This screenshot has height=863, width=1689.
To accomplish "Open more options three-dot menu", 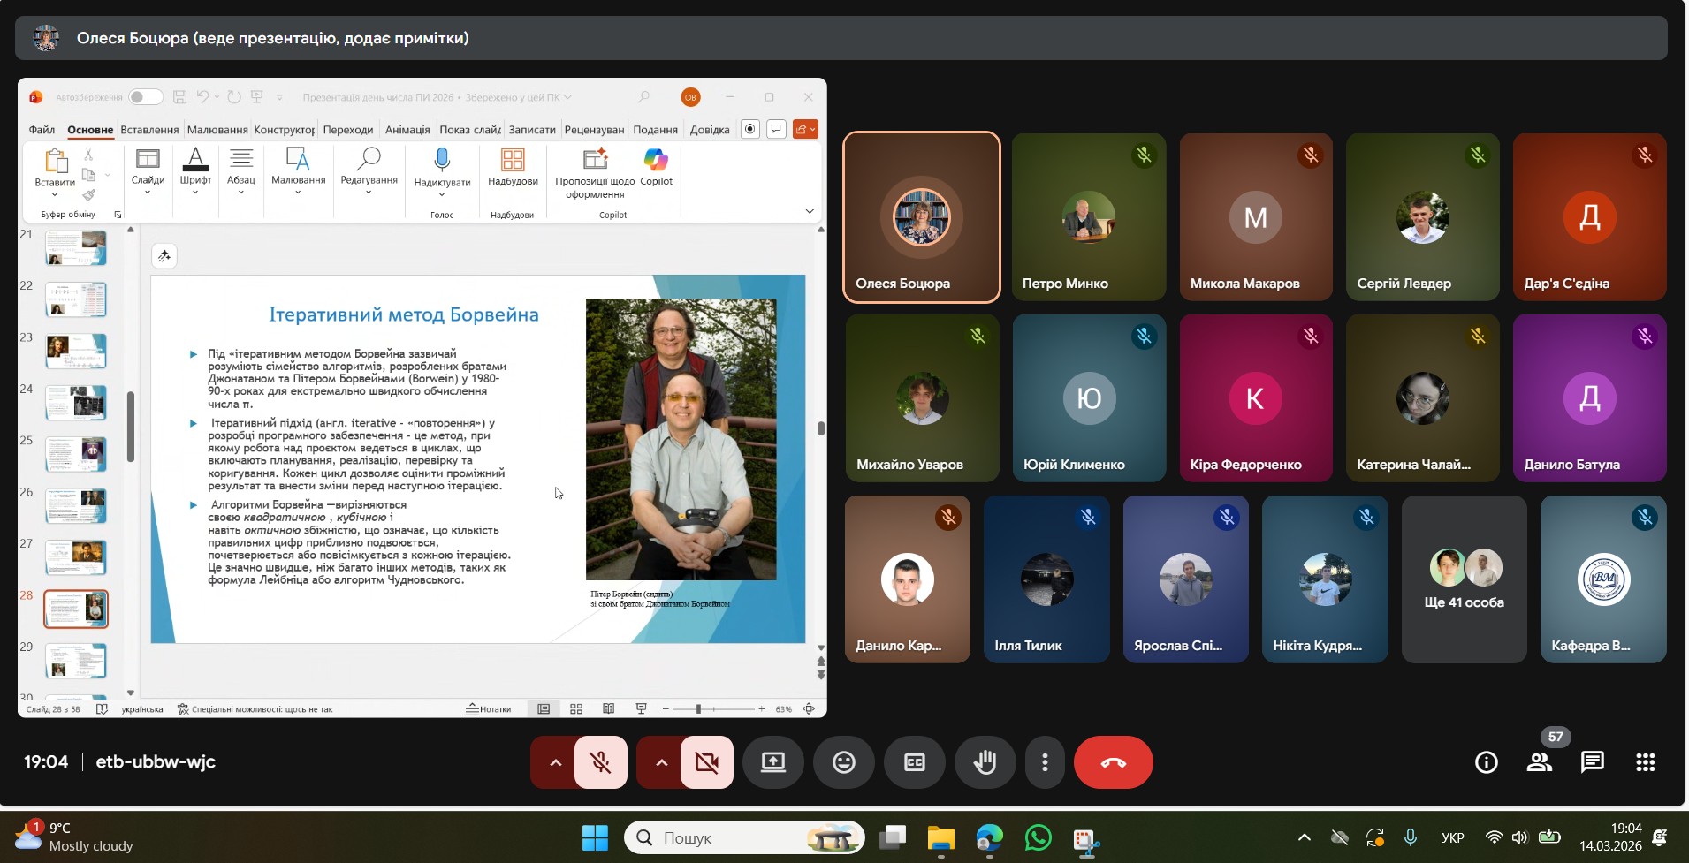I will (x=1045, y=762).
